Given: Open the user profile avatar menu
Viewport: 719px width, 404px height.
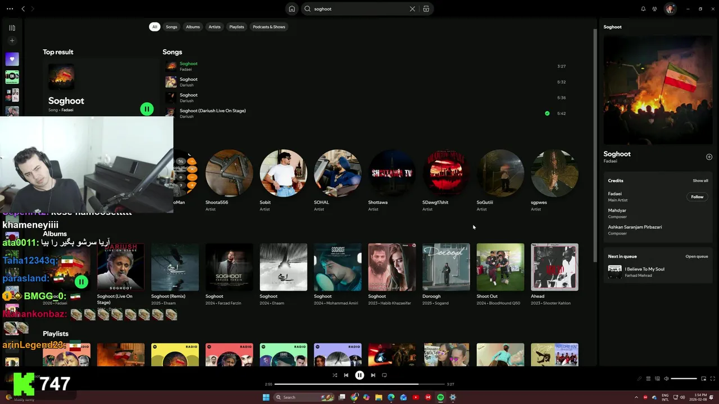Looking at the screenshot, I should click(x=670, y=9).
